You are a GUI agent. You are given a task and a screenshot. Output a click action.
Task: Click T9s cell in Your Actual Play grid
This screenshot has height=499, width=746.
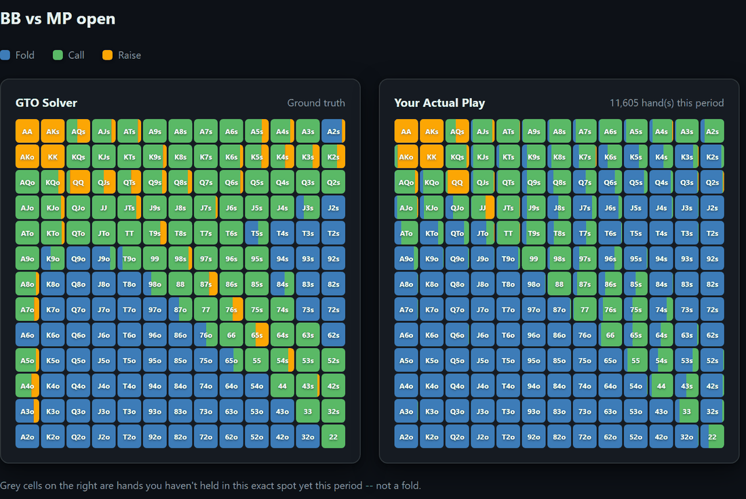coord(534,233)
